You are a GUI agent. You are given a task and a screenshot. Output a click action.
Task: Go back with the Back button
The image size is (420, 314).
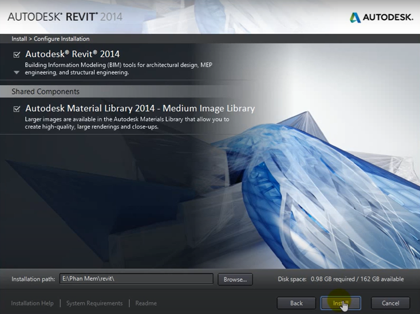click(x=296, y=303)
